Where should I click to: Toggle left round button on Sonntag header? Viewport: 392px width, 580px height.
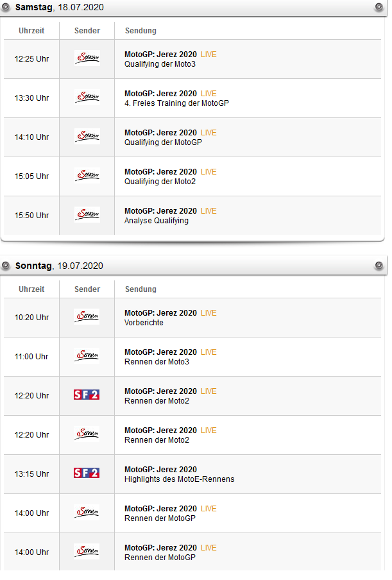point(7,266)
